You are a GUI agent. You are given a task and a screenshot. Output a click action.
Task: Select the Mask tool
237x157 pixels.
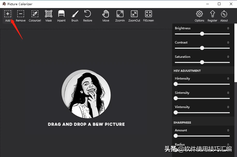[49, 14]
